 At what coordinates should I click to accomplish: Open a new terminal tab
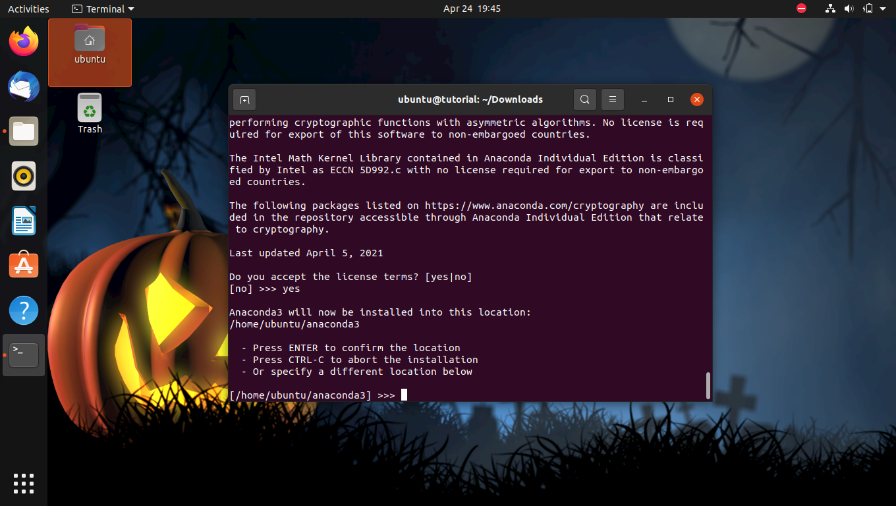point(244,99)
